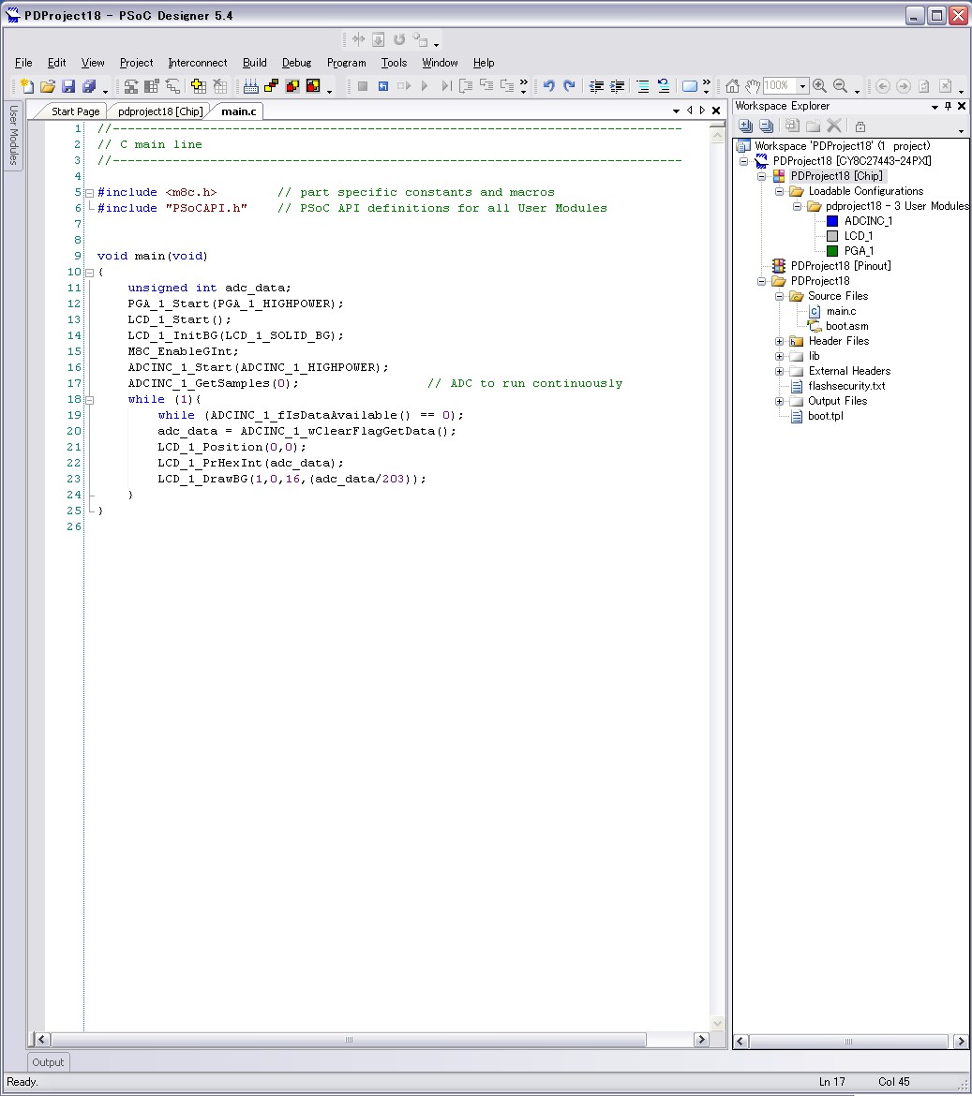This screenshot has width=972, height=1096.
Task: Open the Output panel tab
Action: (x=48, y=1062)
